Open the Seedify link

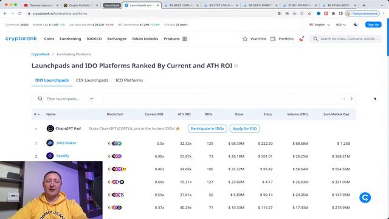coord(63,156)
